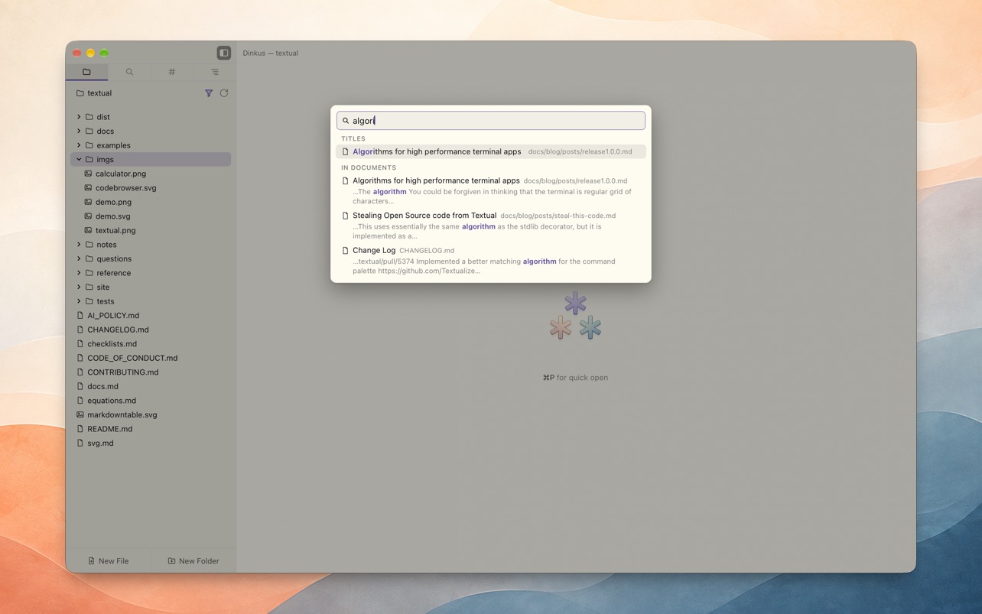Open the search tab in sidebar
This screenshot has height=614, width=982.
coord(129,72)
